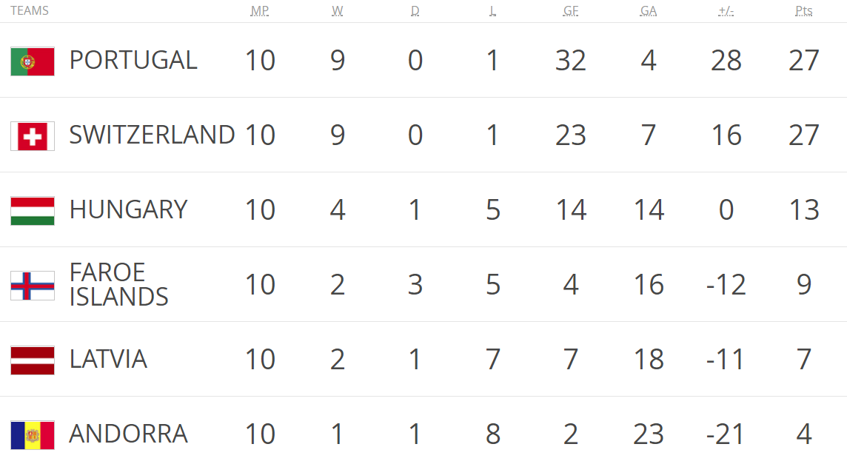The image size is (847, 464).
Task: Click the Pts column header
Action: (804, 11)
